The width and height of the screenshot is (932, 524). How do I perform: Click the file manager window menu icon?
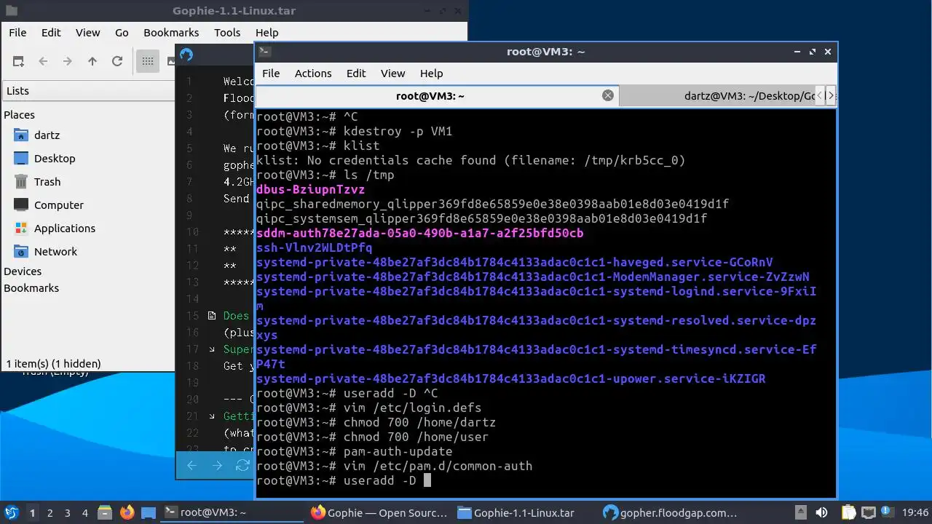pos(12,11)
